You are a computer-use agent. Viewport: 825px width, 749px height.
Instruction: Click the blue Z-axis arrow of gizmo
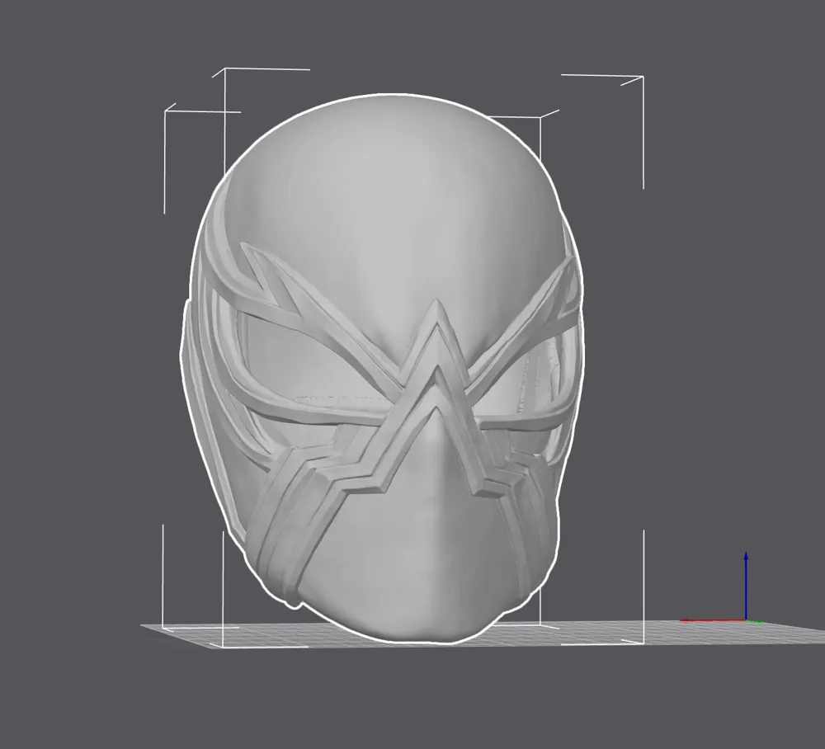tap(746, 586)
